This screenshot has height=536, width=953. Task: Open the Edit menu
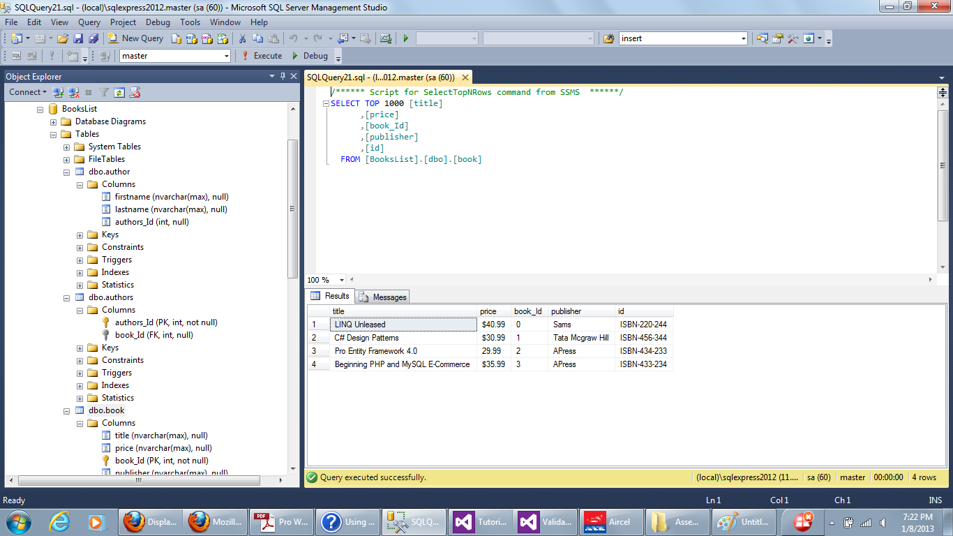click(34, 22)
